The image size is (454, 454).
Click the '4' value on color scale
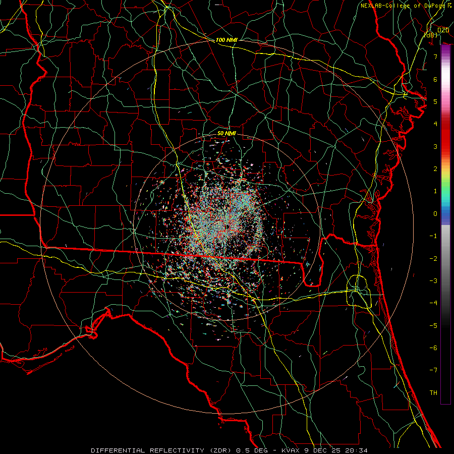pos(435,124)
